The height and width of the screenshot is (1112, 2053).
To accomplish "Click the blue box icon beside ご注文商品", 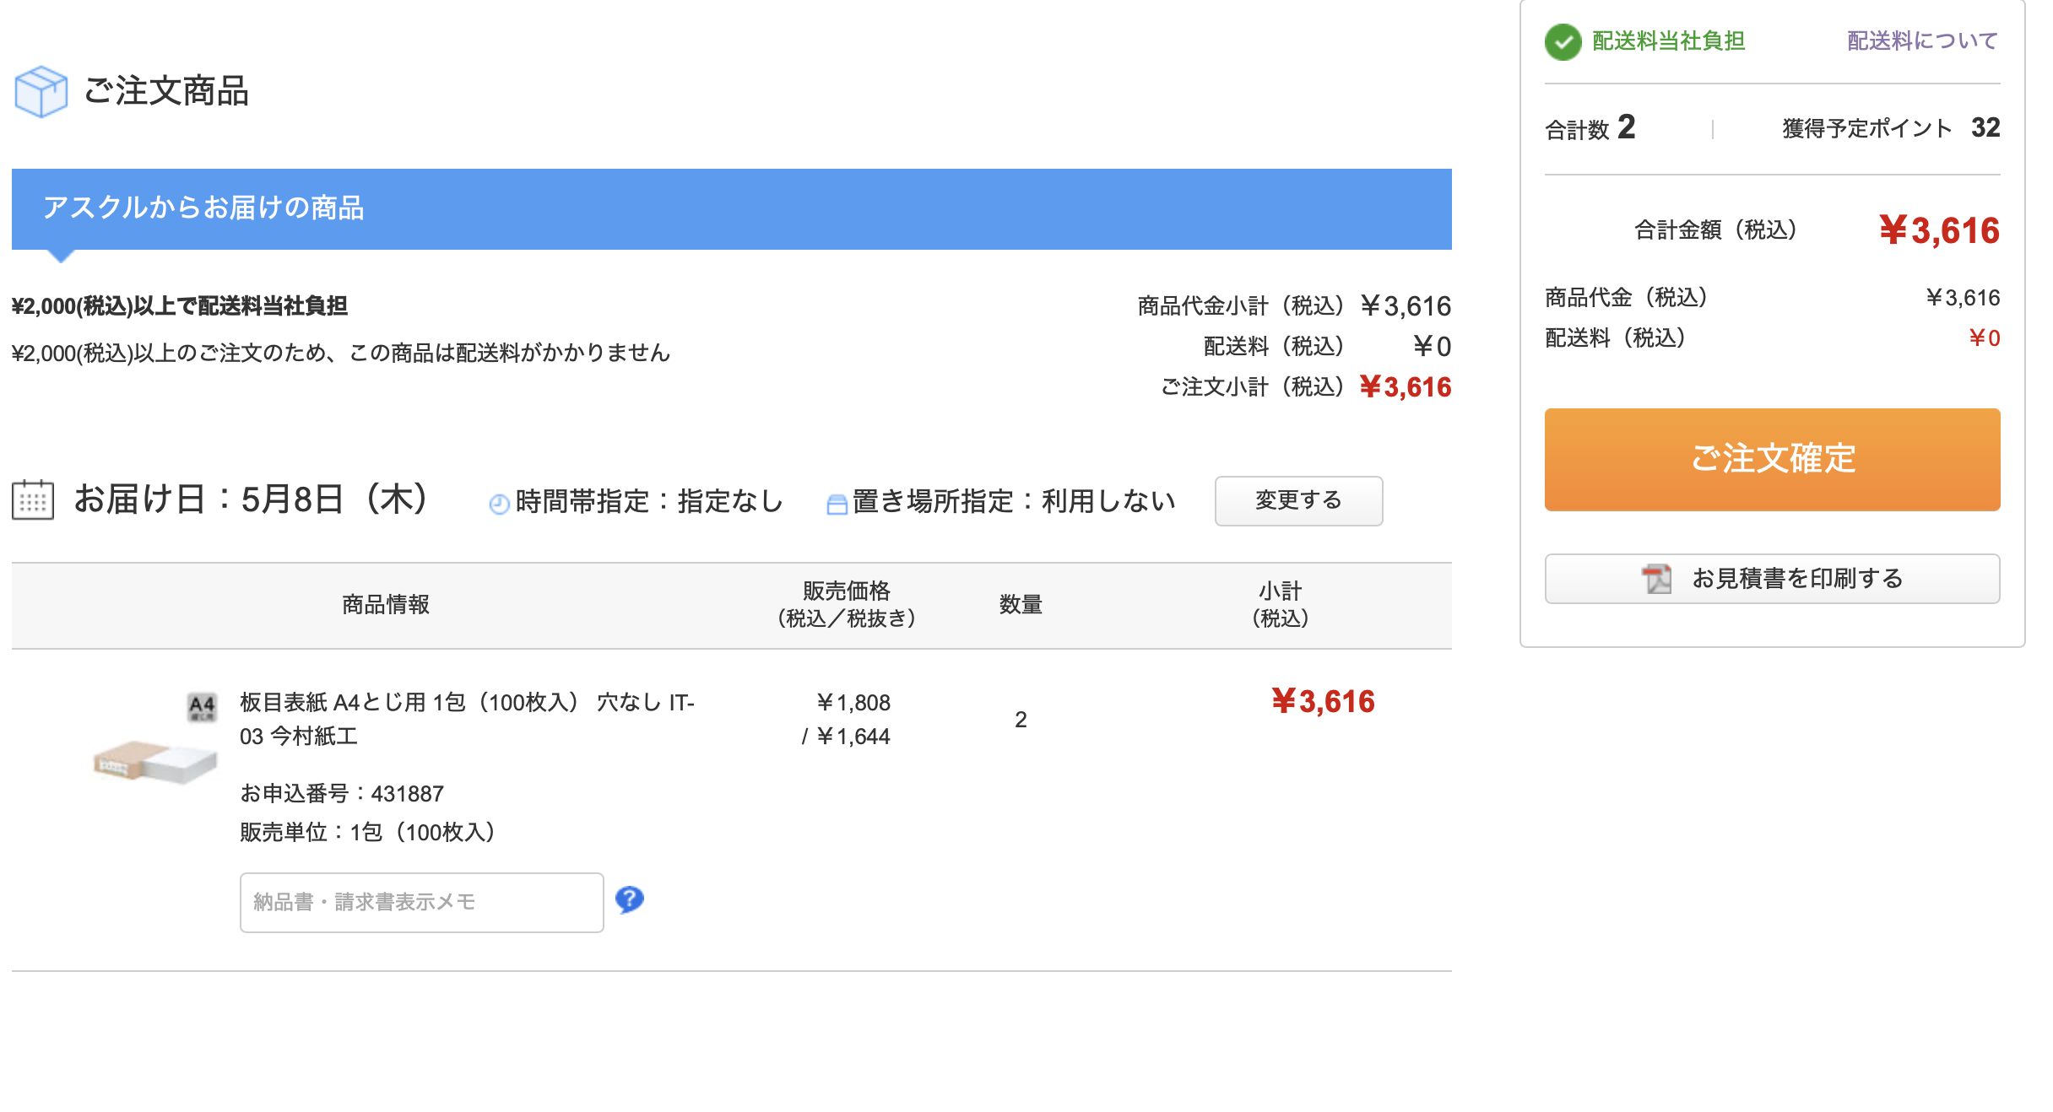I will (x=41, y=92).
